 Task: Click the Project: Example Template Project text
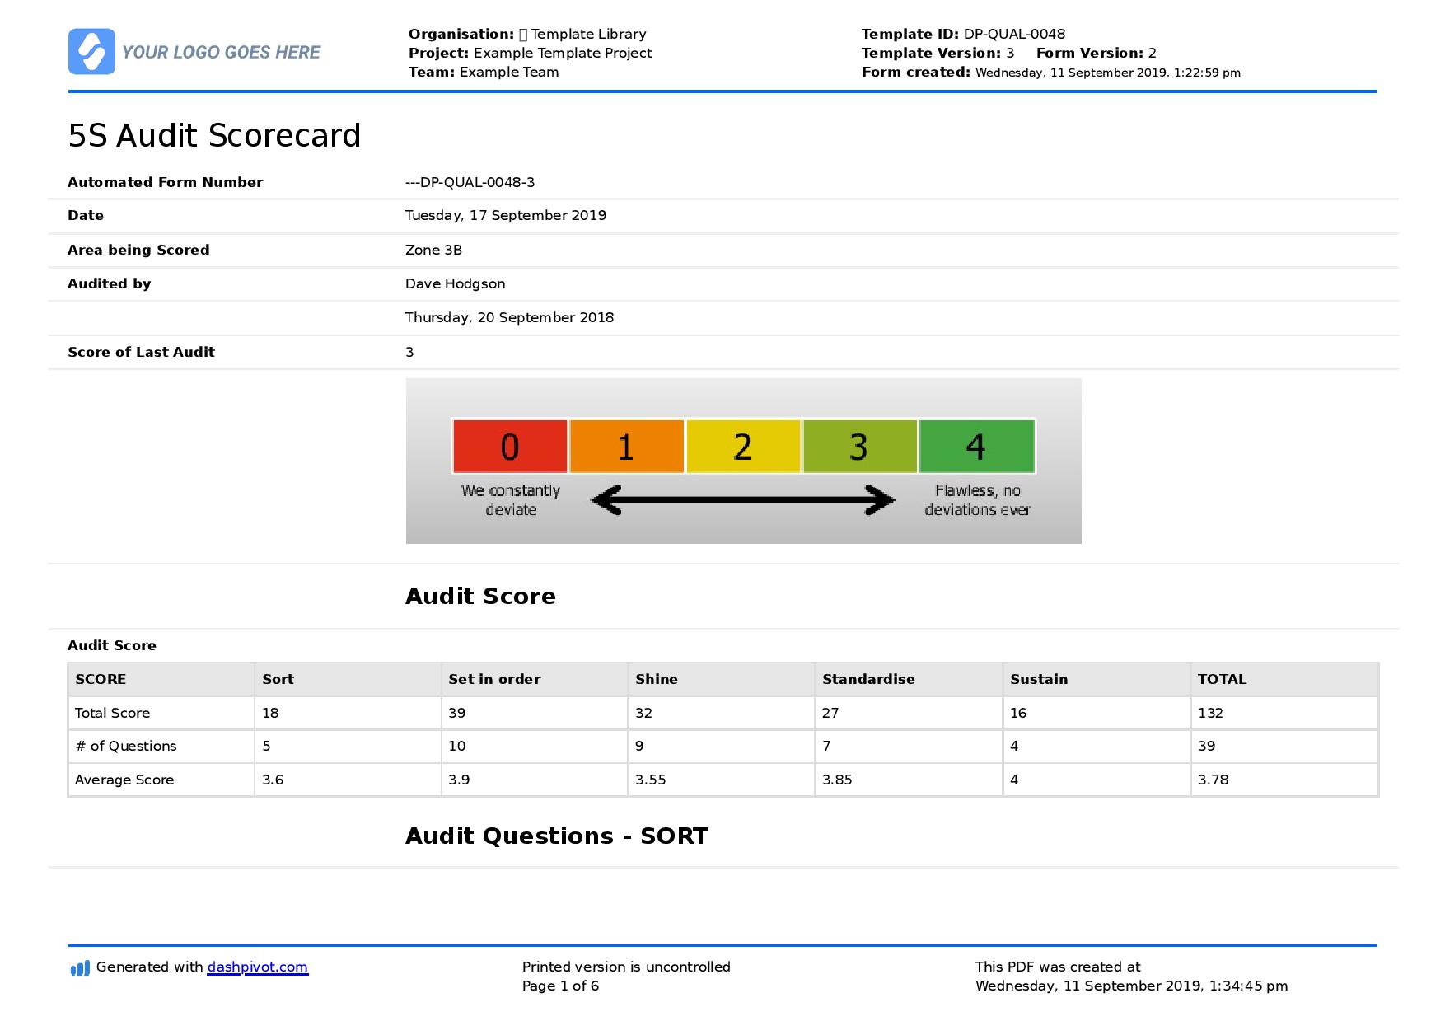[531, 53]
